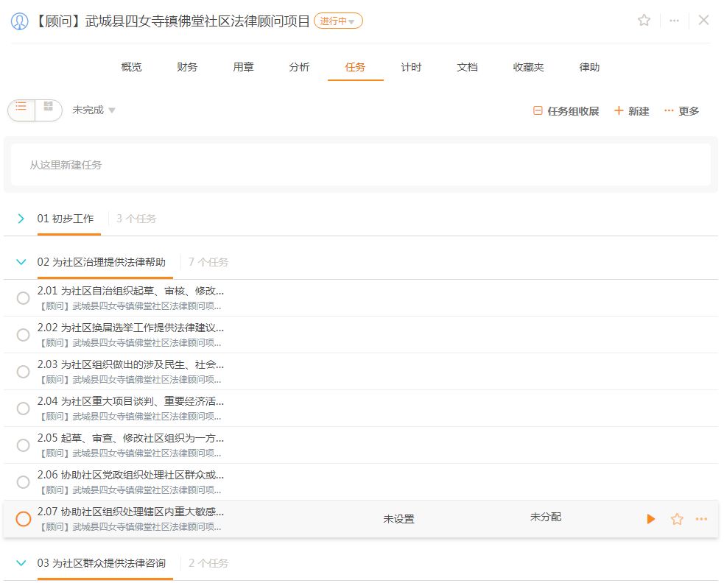Switch to the 分析 tab
The width and height of the screenshot is (724, 583).
(299, 67)
